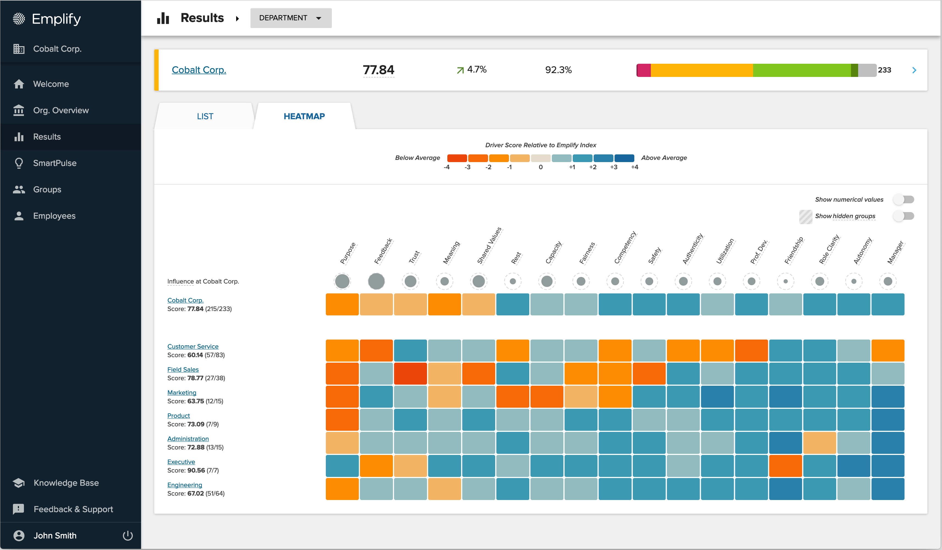
Task: Click the Knowledge Base graduation cap icon
Action: click(19, 483)
